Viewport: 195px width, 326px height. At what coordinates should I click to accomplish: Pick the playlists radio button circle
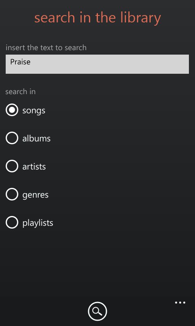coord(12,222)
